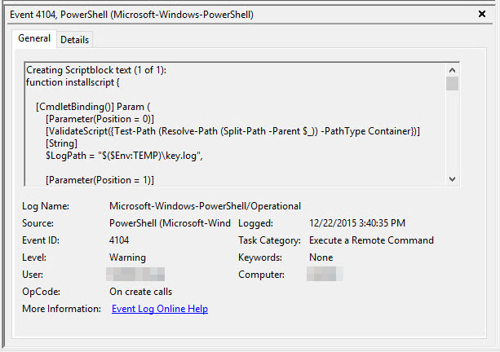Click the scriptblock scroll up arrow

click(452, 70)
